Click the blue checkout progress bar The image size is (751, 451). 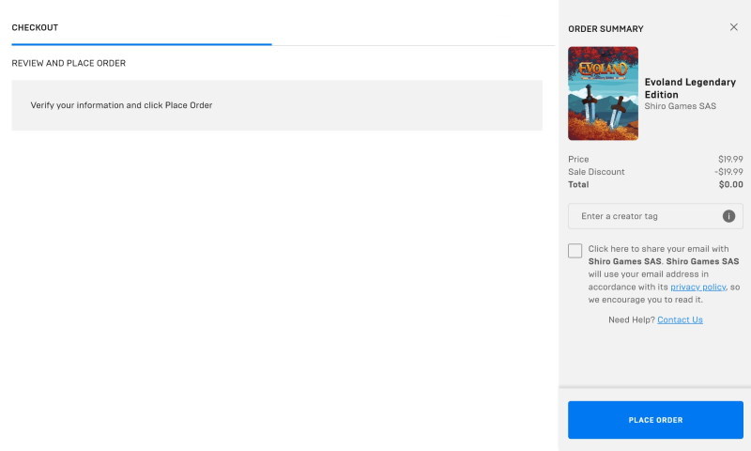pos(142,44)
